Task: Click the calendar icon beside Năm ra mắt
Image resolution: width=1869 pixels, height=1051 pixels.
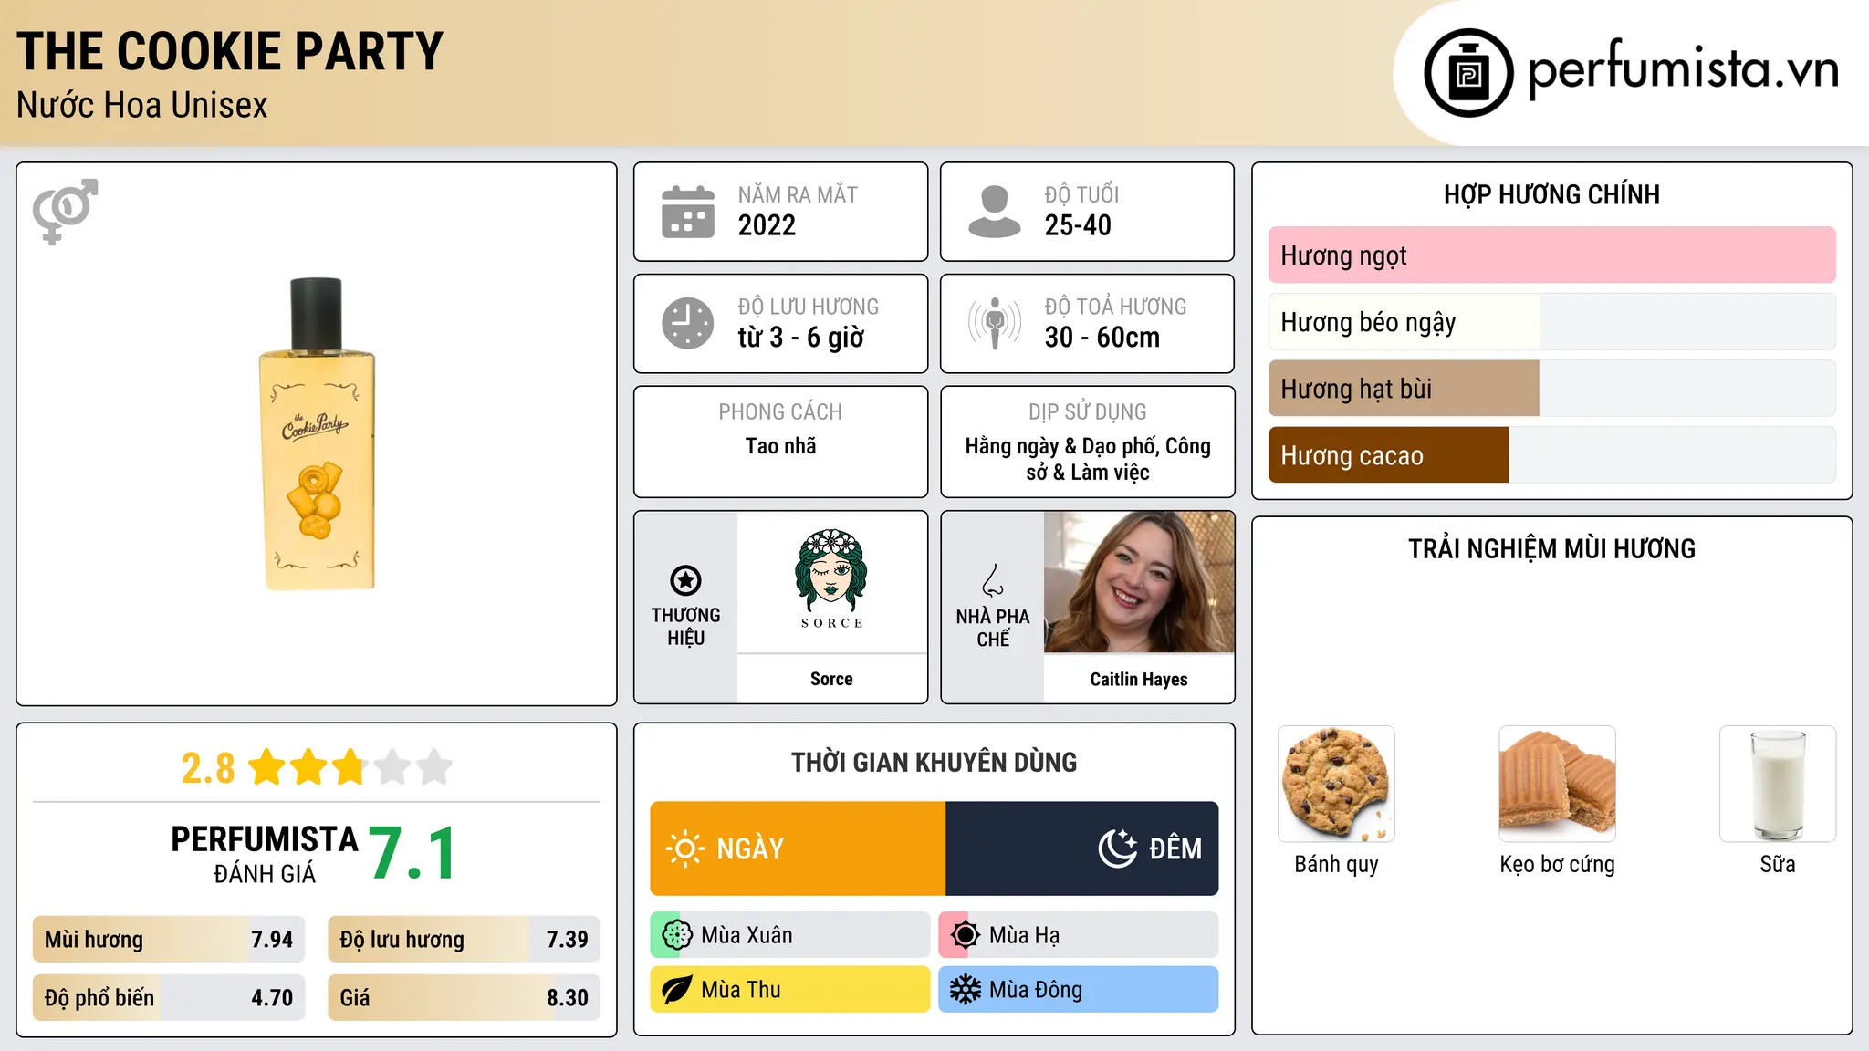Action: (x=688, y=212)
